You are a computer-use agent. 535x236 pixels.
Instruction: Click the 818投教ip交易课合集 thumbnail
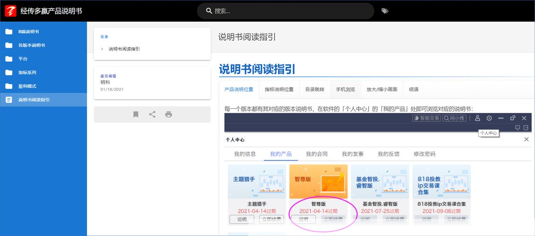tap(442, 182)
